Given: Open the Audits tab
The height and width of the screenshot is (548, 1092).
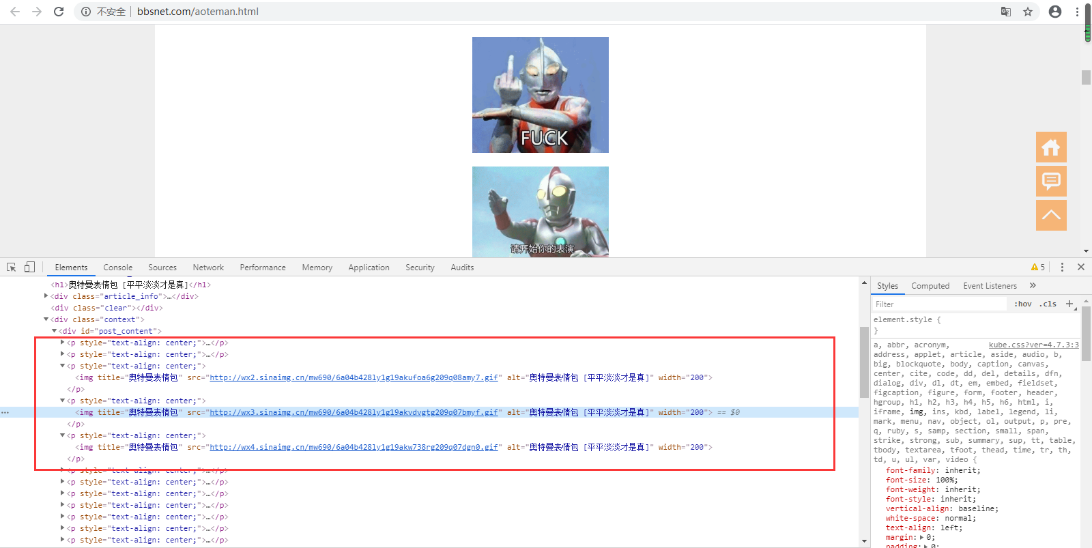Looking at the screenshot, I should pos(462,268).
